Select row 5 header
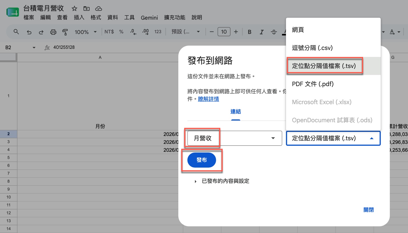This screenshot has width=408, height=233. pyautogui.click(x=8, y=157)
